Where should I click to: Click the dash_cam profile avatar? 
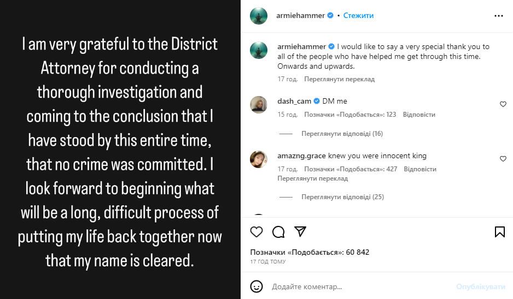coord(259,104)
